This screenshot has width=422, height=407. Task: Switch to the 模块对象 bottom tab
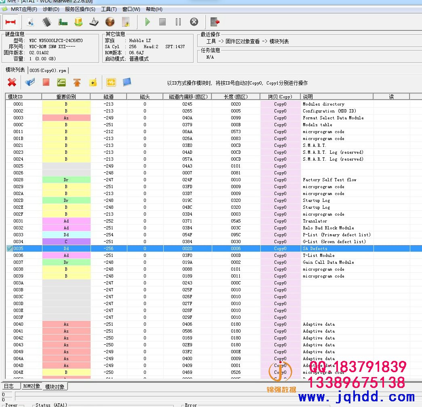click(x=55, y=386)
